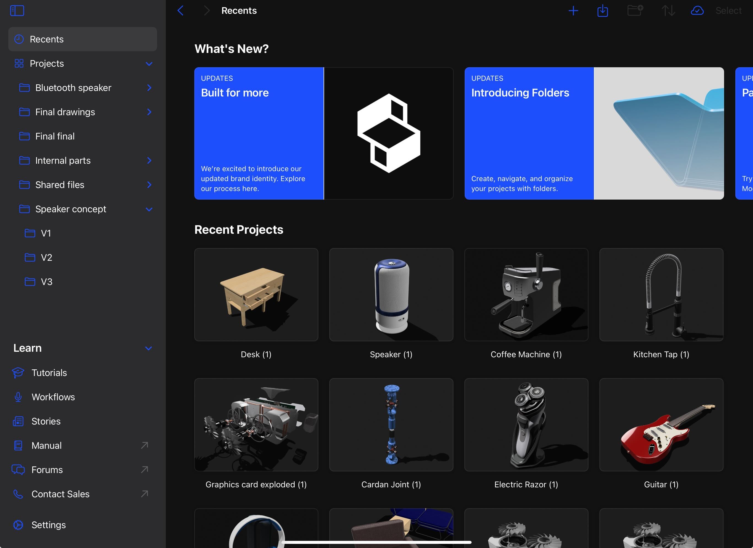Open the Desk project thumbnail
The image size is (753, 548).
click(x=256, y=295)
